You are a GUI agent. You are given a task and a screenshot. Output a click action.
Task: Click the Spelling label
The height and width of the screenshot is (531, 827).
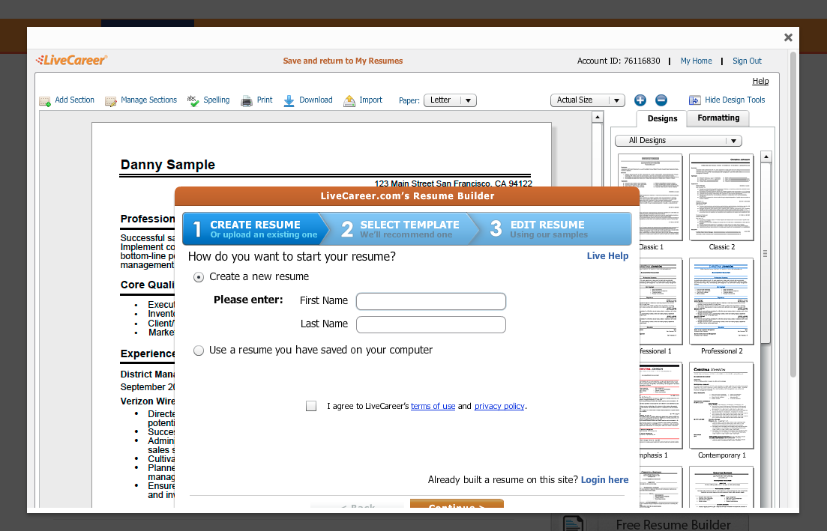point(216,100)
